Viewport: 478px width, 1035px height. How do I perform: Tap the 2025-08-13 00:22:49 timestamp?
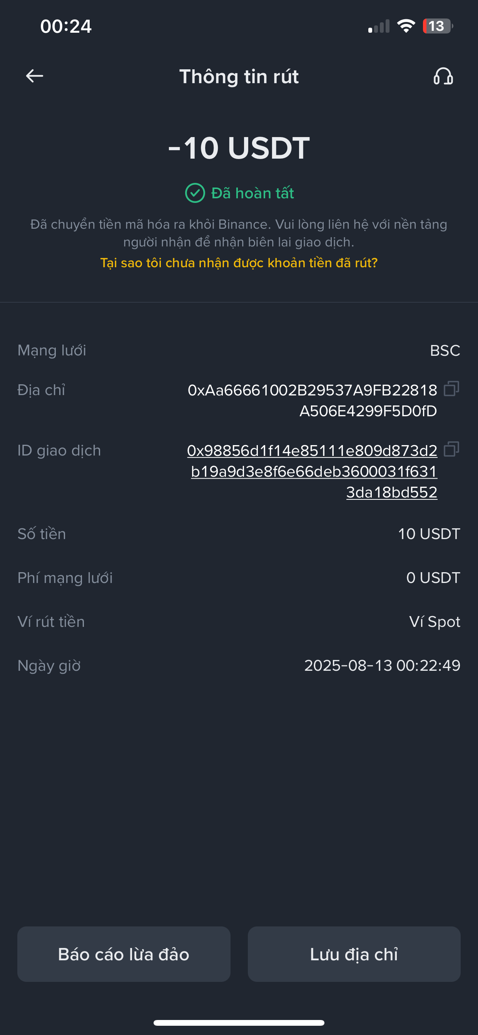pos(382,666)
